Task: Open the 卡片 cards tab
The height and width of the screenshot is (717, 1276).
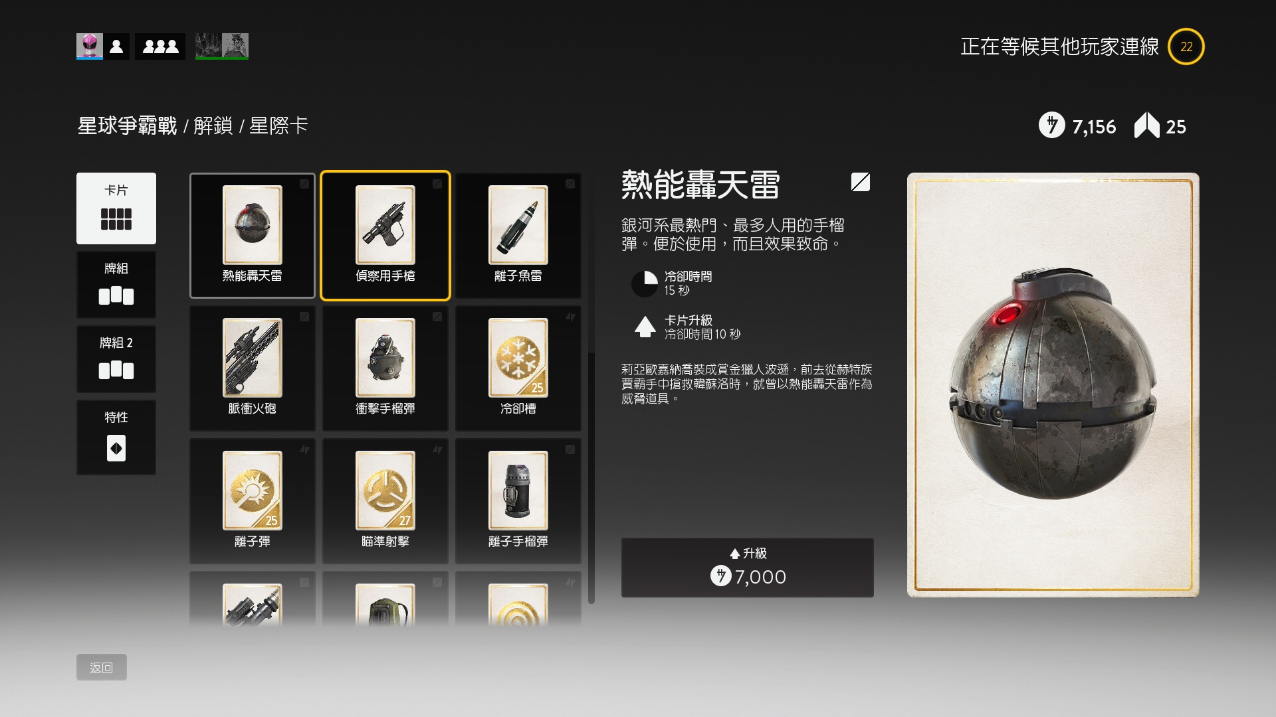Action: [x=116, y=208]
